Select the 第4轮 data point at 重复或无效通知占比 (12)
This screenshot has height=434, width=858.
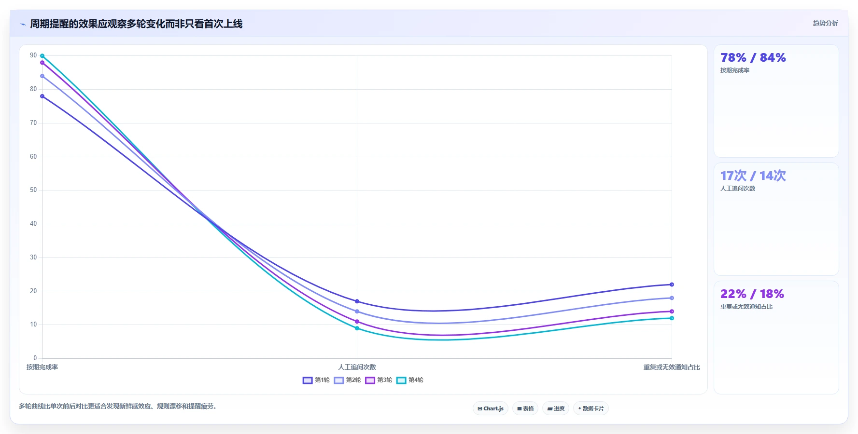point(672,318)
